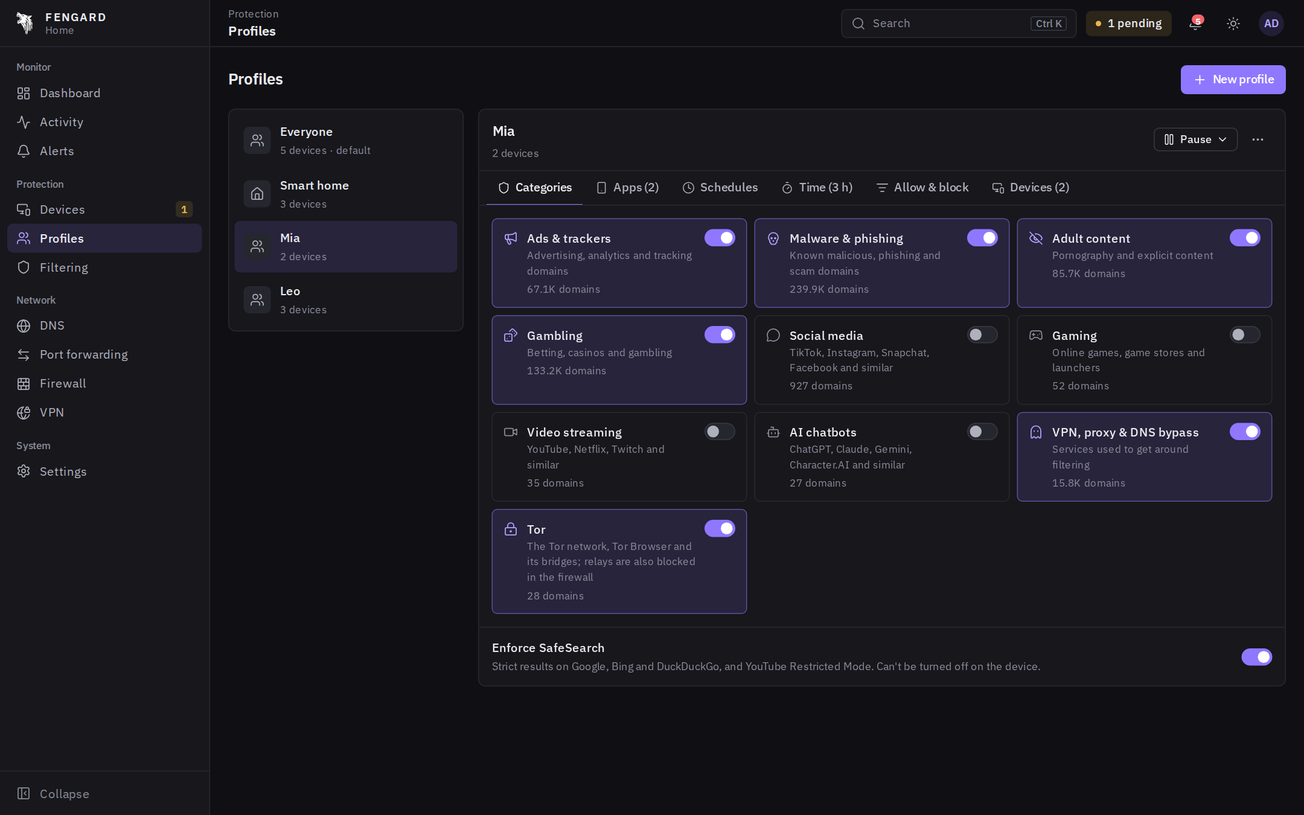
Task: Open the Schedules tab
Action: [x=720, y=188]
